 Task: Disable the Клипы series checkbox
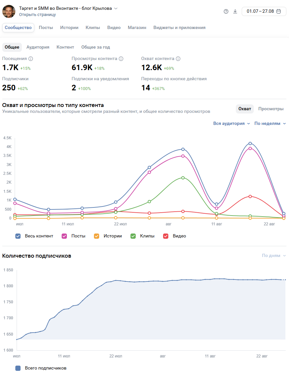coord(133,236)
